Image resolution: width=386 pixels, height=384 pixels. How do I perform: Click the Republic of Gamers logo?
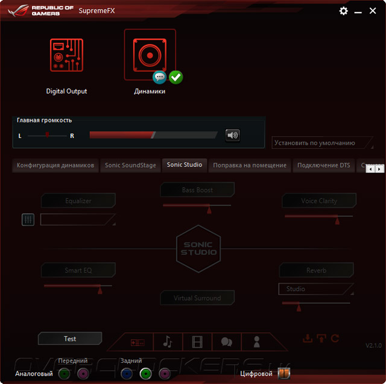(41, 11)
